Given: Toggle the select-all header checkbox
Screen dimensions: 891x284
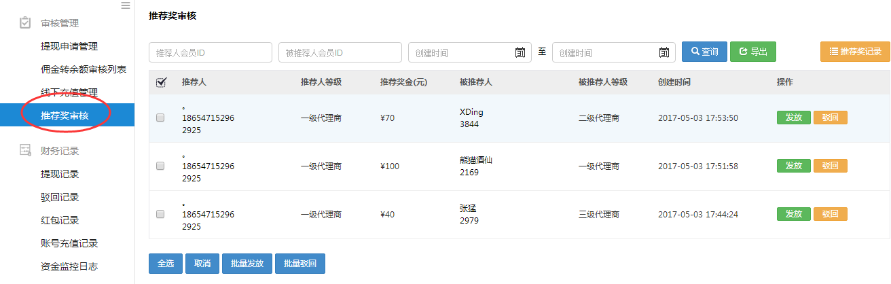Looking at the screenshot, I should (161, 82).
